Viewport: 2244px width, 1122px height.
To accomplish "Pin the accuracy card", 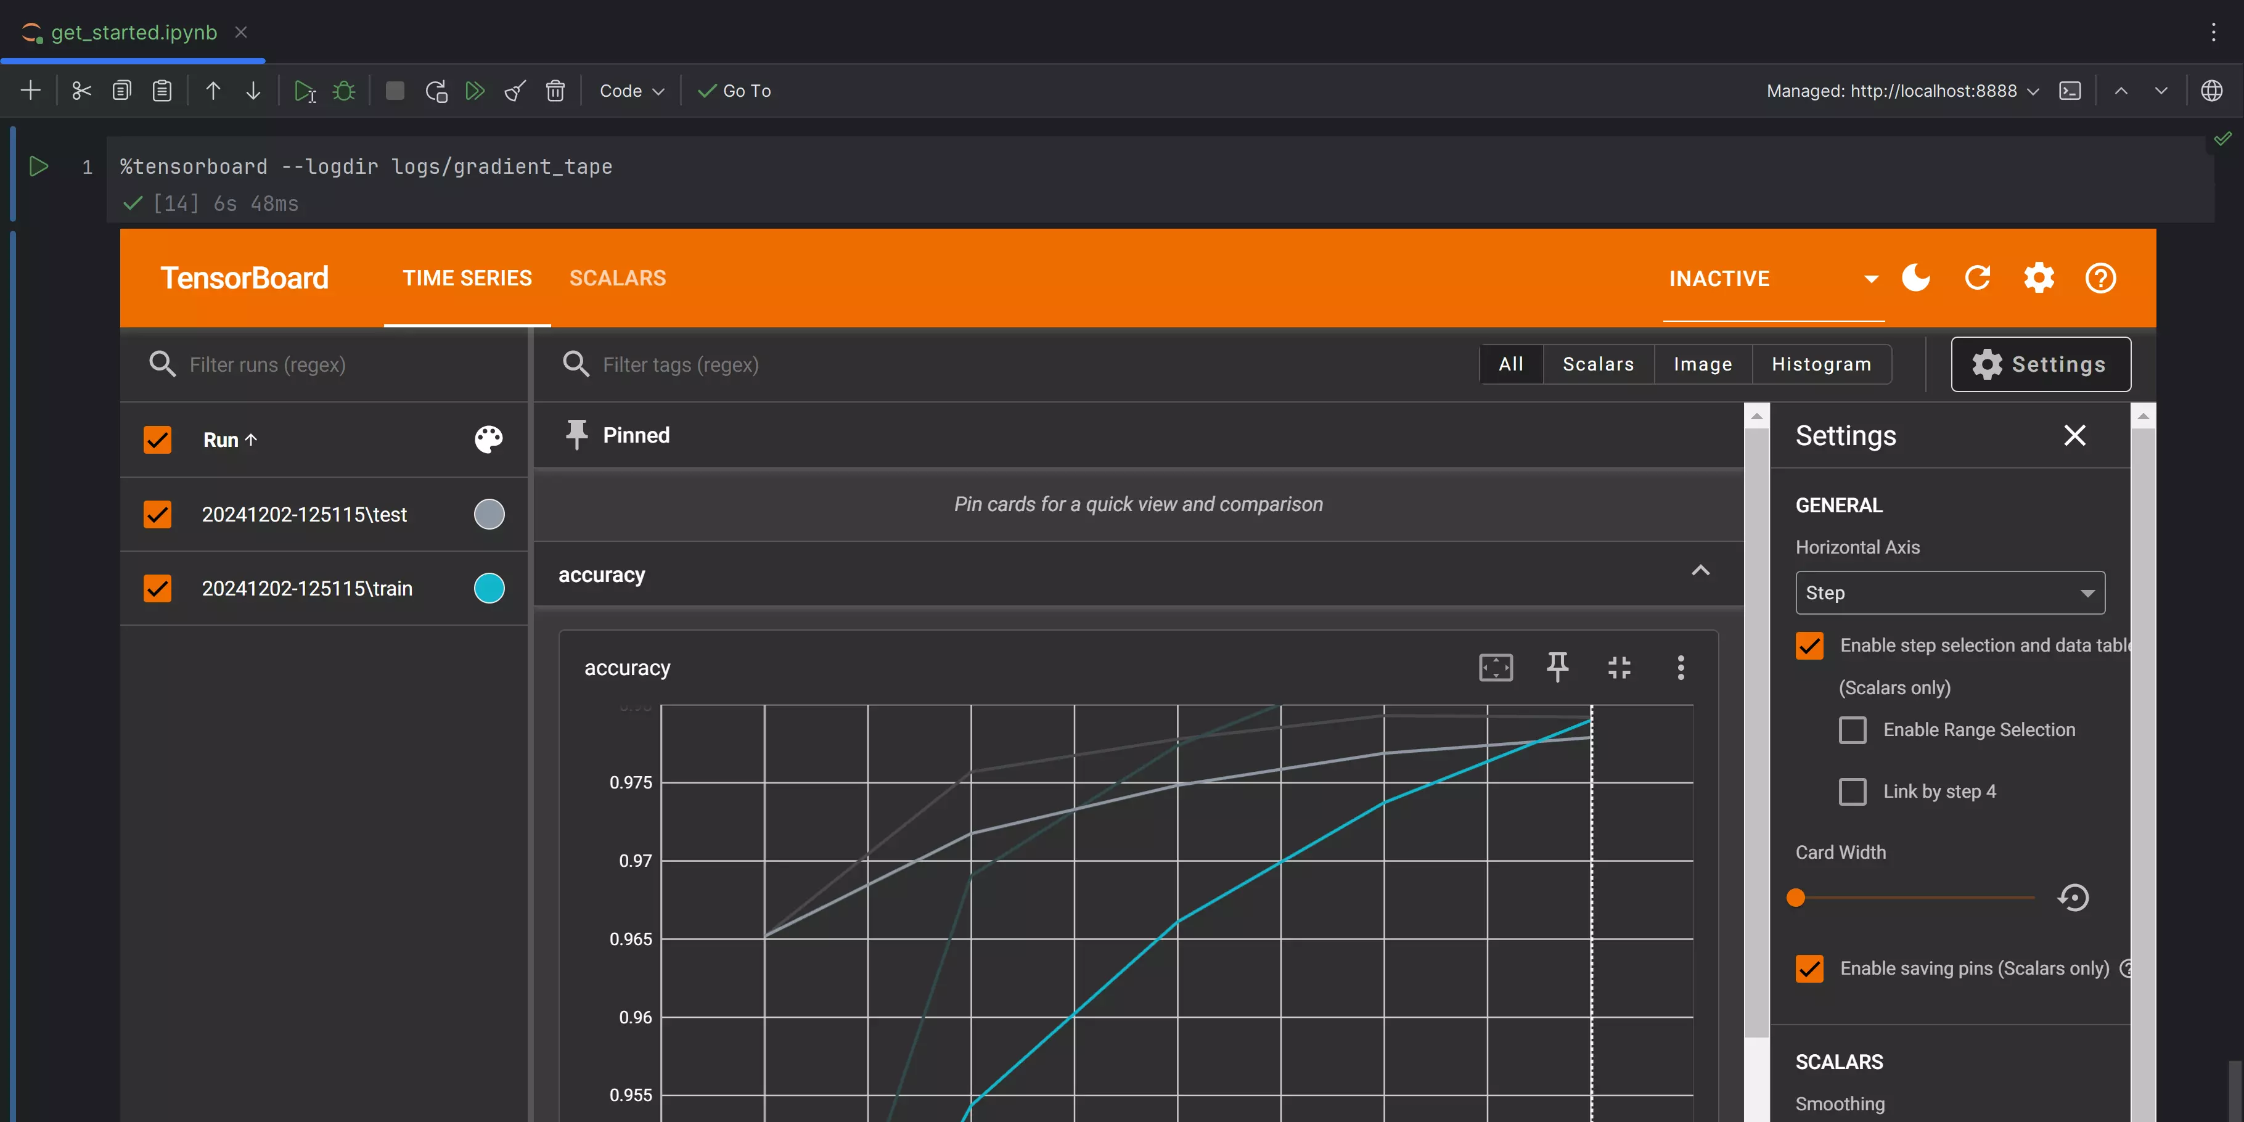I will (1558, 668).
